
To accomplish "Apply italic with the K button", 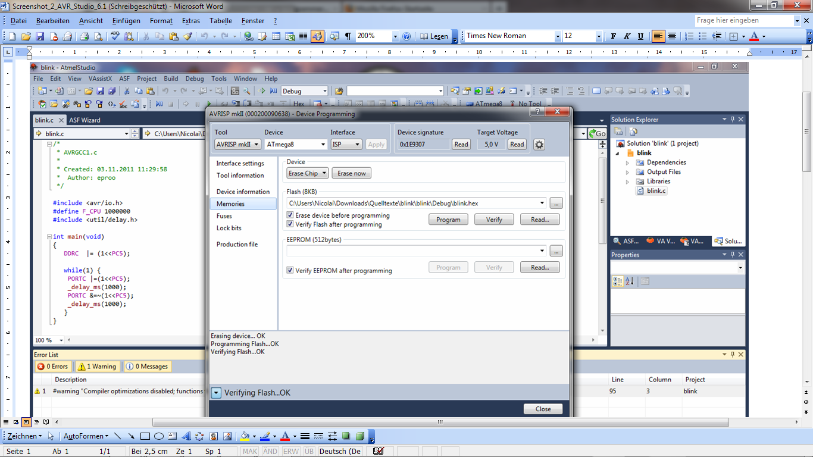I will [x=627, y=36].
